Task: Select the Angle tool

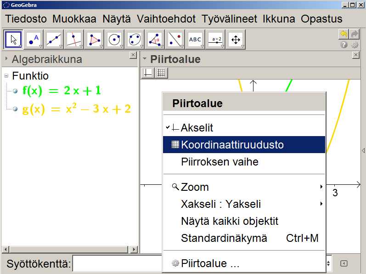Action: coord(155,40)
